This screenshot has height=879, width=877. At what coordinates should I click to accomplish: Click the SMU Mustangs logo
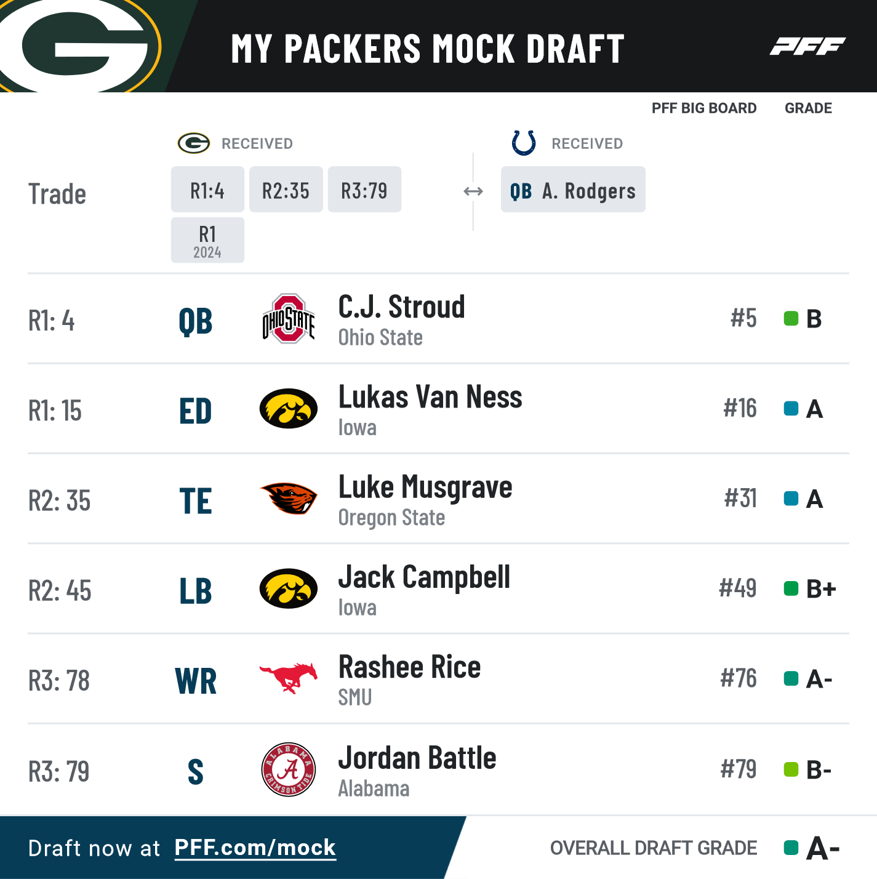pos(289,678)
